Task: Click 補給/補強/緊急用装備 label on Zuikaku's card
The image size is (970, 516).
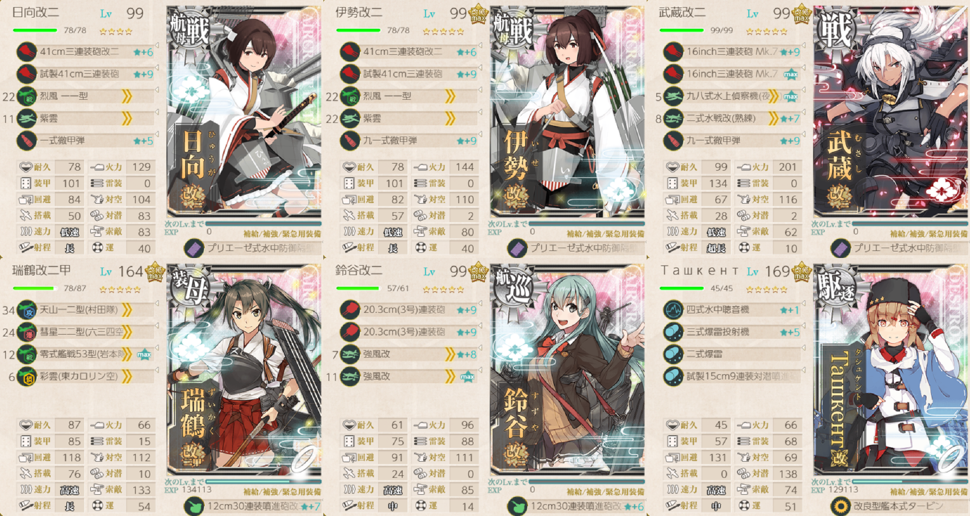Action: (x=282, y=492)
